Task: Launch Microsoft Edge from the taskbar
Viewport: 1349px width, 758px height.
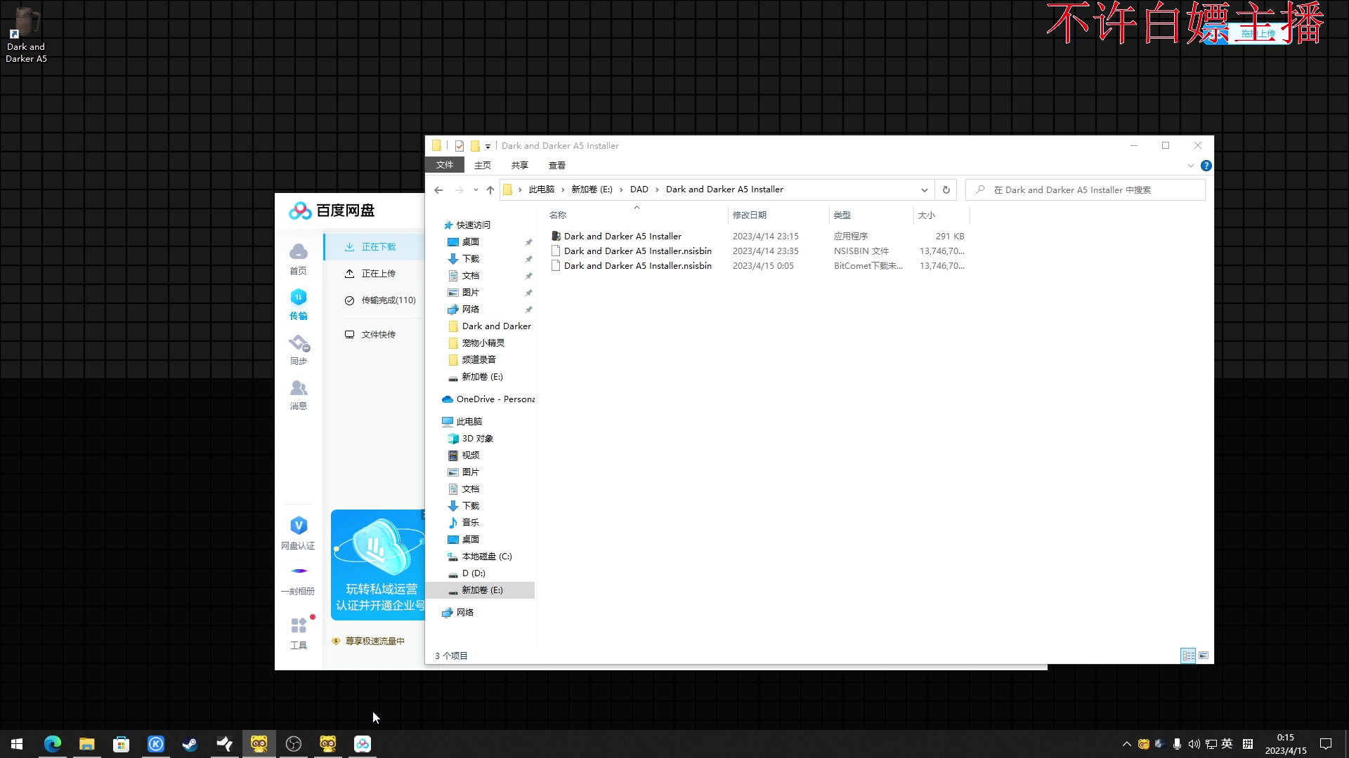Action: point(53,744)
